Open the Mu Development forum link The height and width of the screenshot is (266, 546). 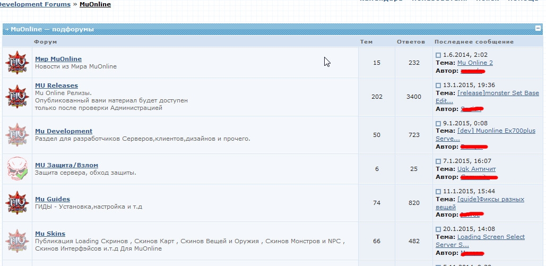[63, 131]
